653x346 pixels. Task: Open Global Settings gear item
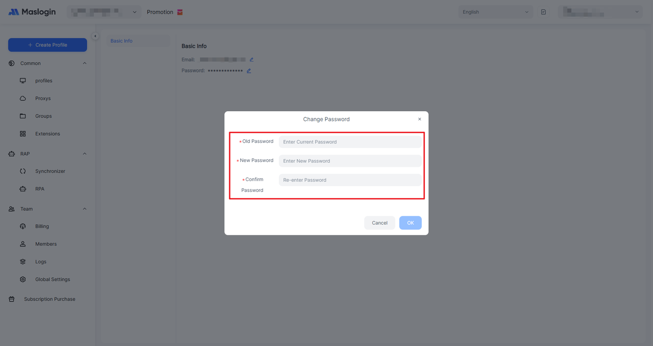(x=52, y=280)
